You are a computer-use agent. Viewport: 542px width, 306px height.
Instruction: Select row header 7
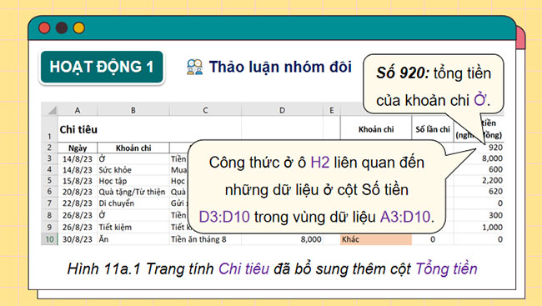click(49, 203)
